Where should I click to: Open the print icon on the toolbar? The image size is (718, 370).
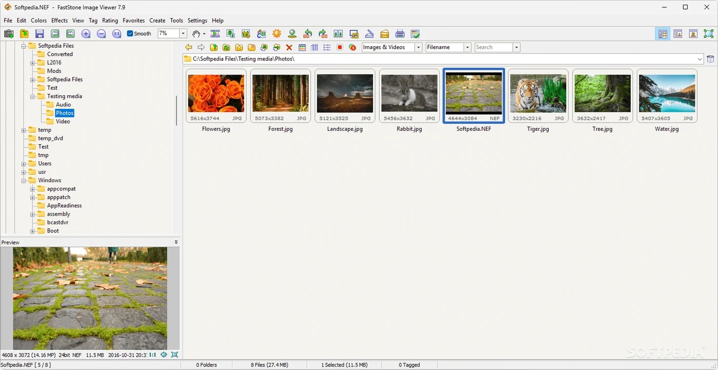[400, 33]
